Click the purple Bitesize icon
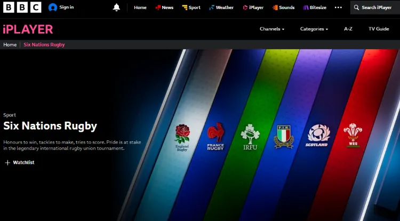 306,7
